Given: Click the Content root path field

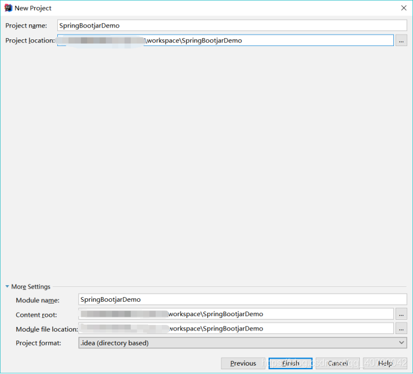Looking at the screenshot, I should (x=236, y=314).
